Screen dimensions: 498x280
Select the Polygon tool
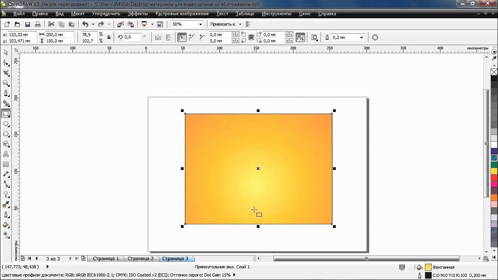pos(6,134)
